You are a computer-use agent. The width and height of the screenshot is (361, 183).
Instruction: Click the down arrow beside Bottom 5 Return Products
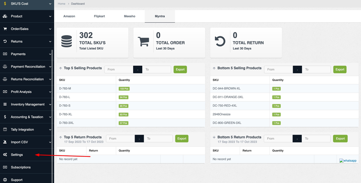[x=214, y=137]
